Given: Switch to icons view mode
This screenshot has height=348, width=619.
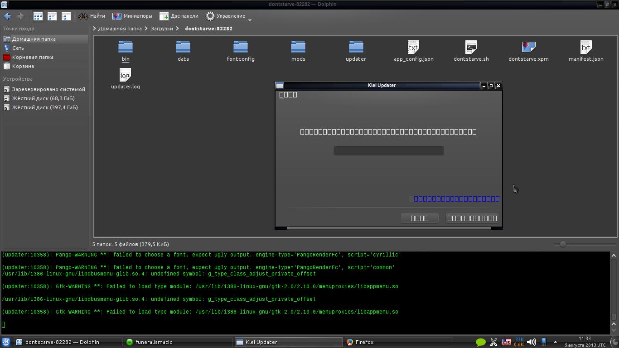Looking at the screenshot, I should (38, 16).
